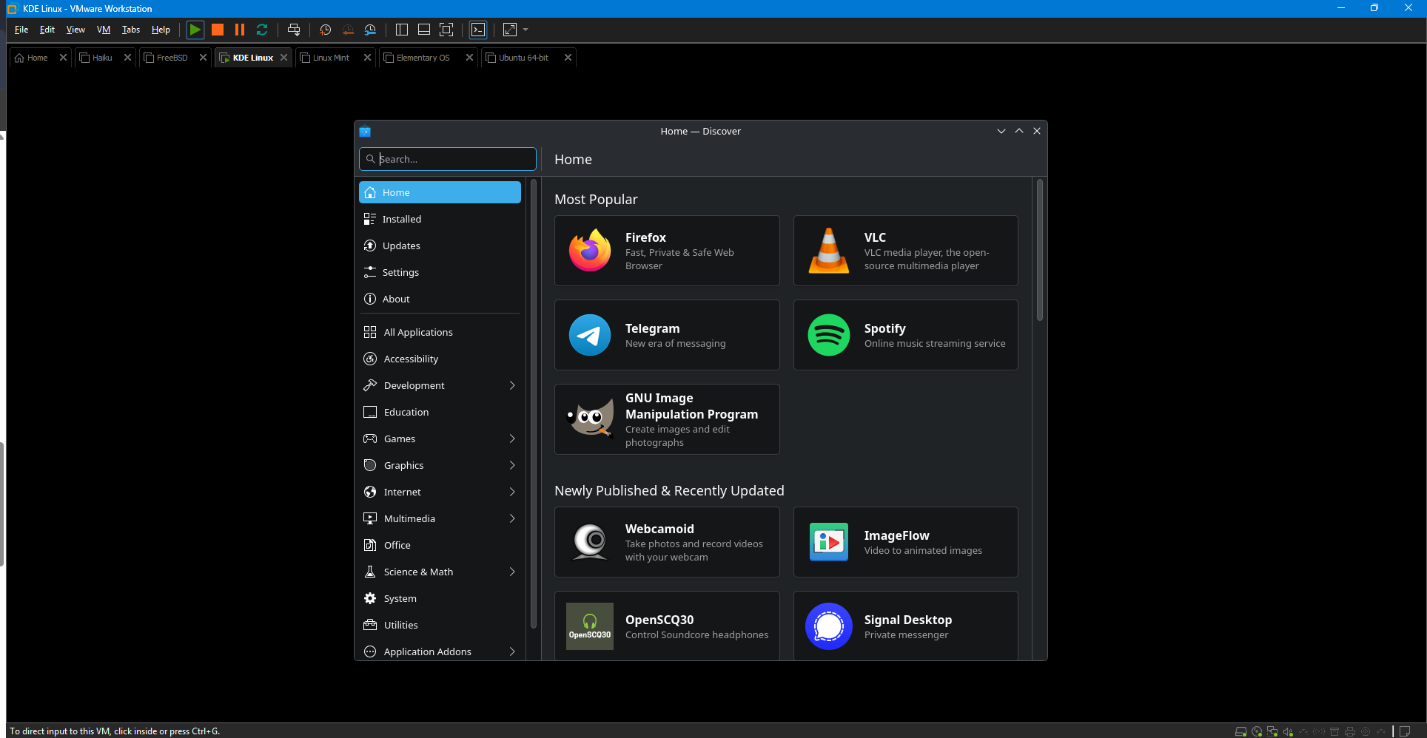Screen dimensions: 1427x738
Task: Enter full screen mode icon
Action: pyautogui.click(x=446, y=30)
